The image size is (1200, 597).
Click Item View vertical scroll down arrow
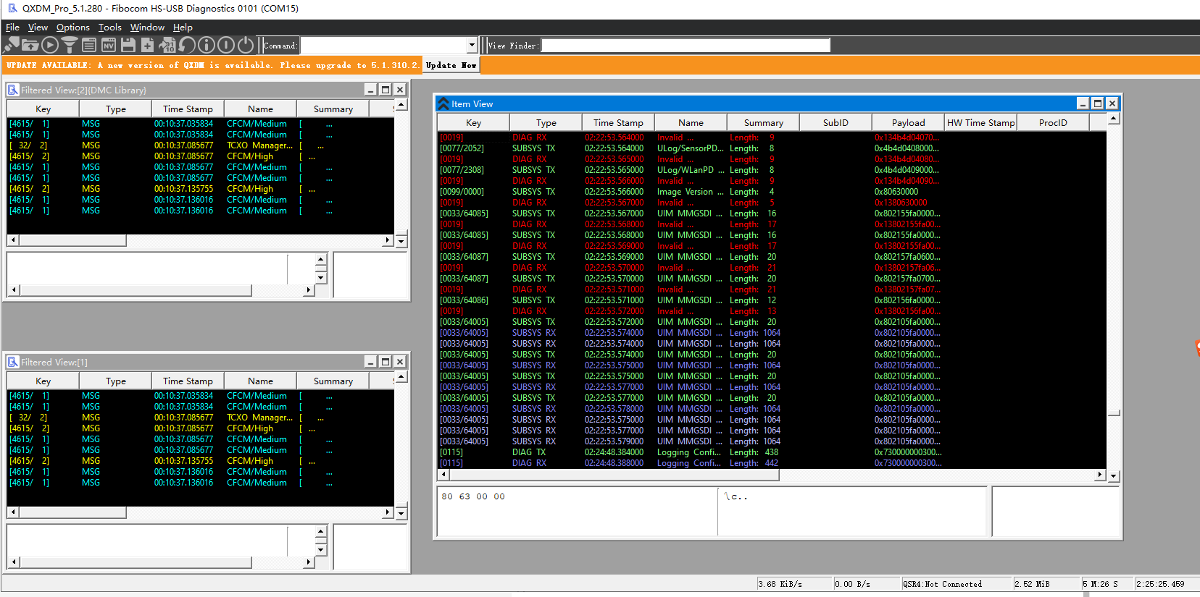(1114, 476)
